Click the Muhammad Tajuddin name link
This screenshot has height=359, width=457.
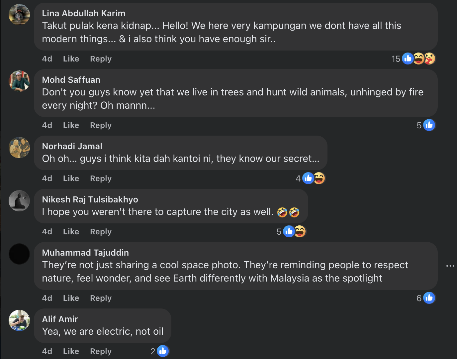[x=85, y=253]
